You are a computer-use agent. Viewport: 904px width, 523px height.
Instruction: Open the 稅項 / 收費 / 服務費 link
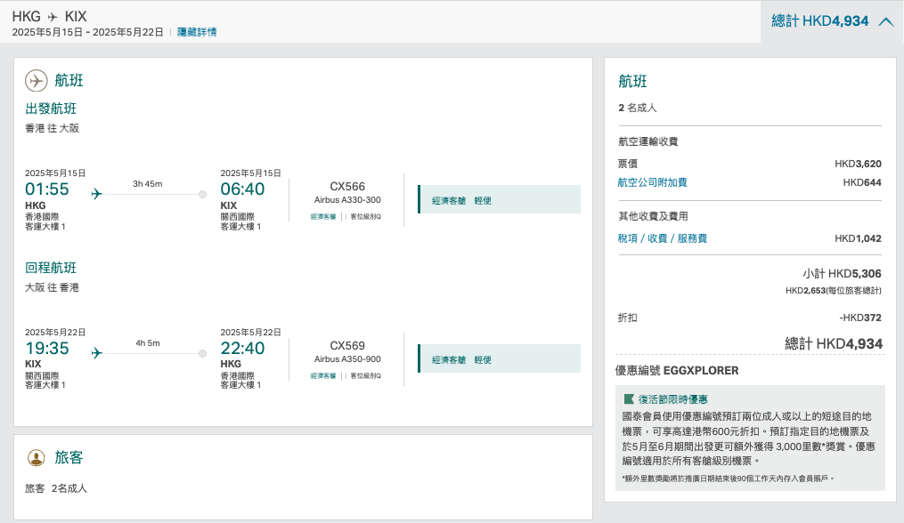click(663, 238)
